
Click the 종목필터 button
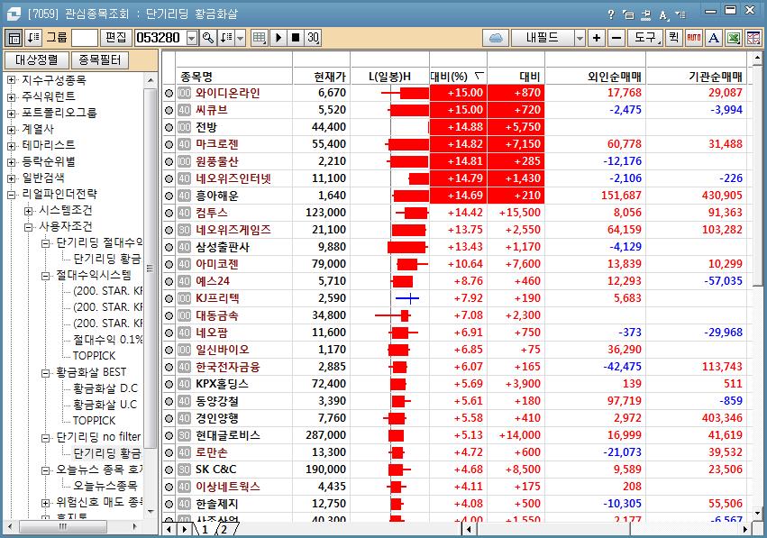click(100, 60)
